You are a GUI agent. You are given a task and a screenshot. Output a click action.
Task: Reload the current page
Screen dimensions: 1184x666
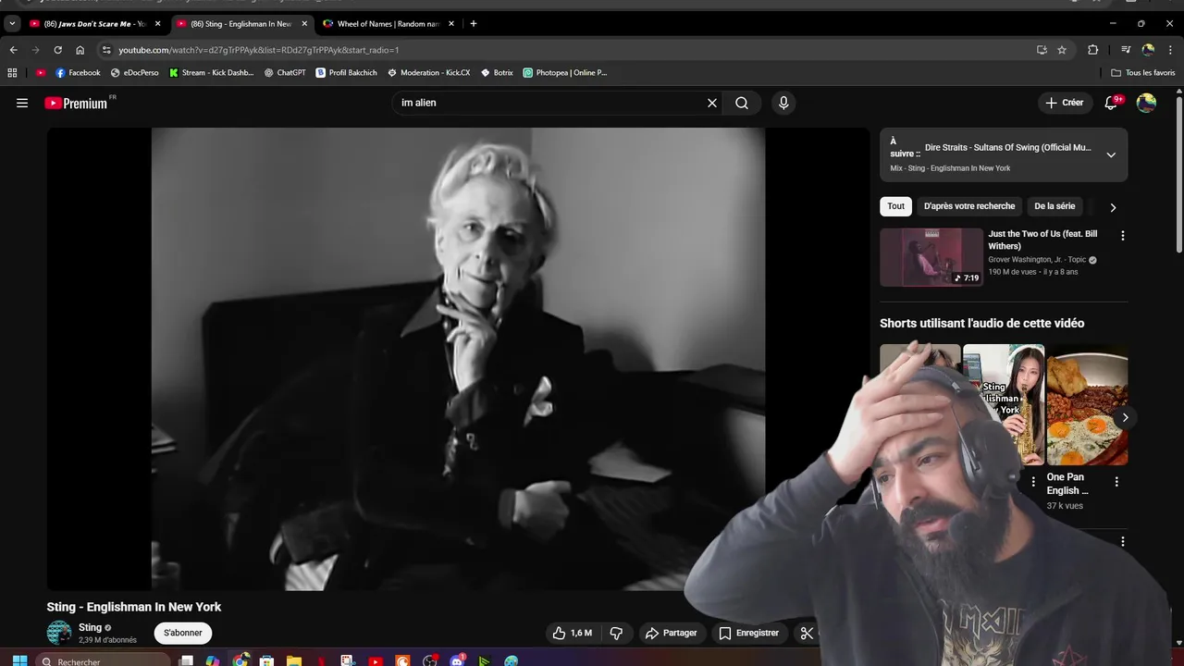click(x=57, y=50)
